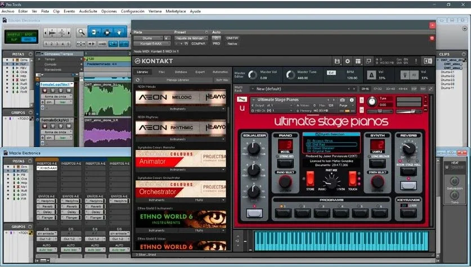
Task: Click the Reverb knob on Ultimate Stage Pianos
Action: 409,148
